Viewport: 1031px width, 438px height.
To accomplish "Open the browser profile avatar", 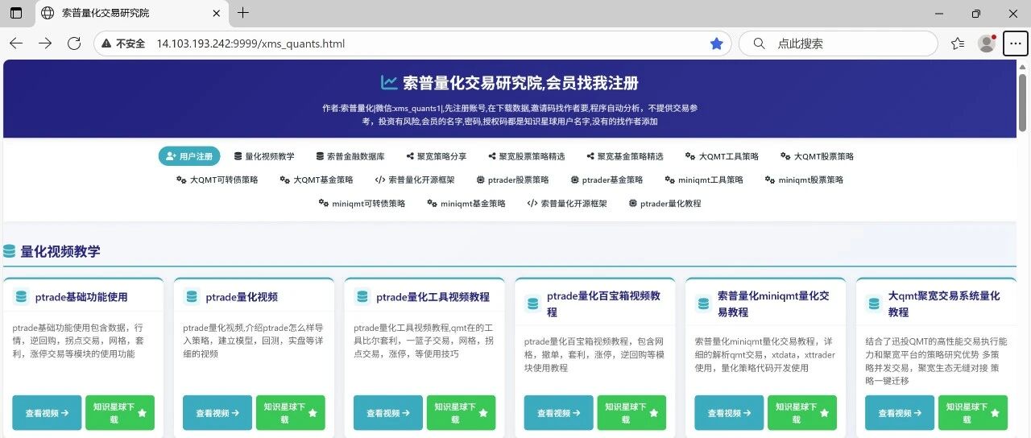I will coord(987,43).
